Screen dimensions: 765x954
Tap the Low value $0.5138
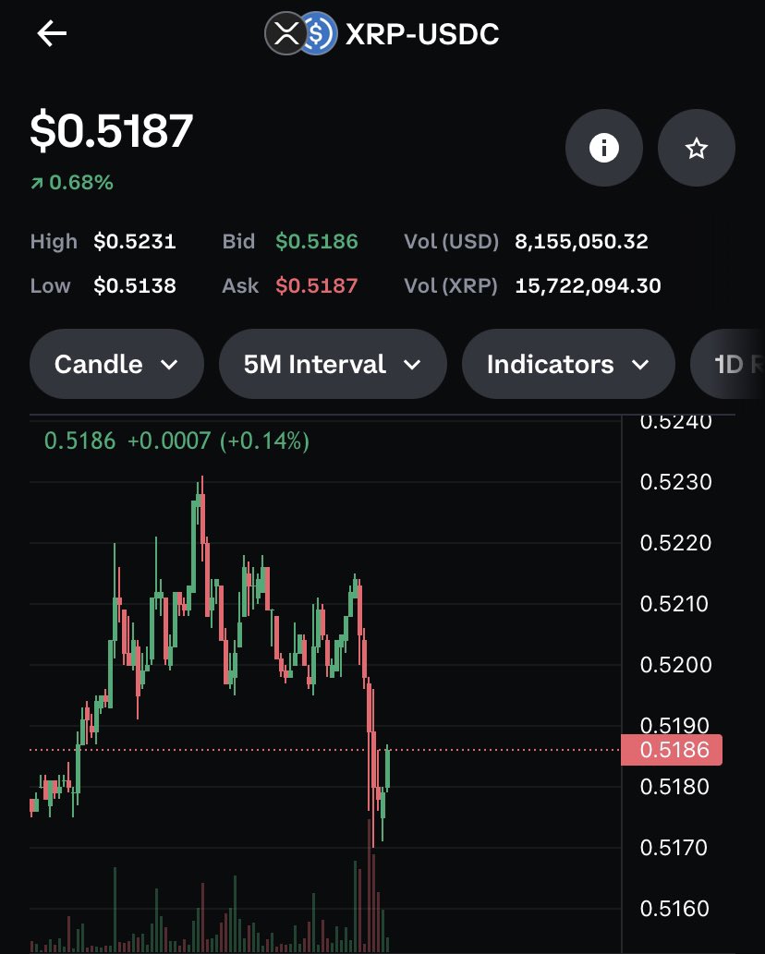click(135, 285)
